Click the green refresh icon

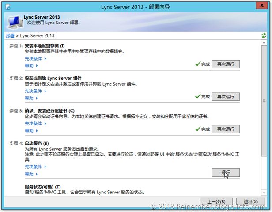coord(264,36)
